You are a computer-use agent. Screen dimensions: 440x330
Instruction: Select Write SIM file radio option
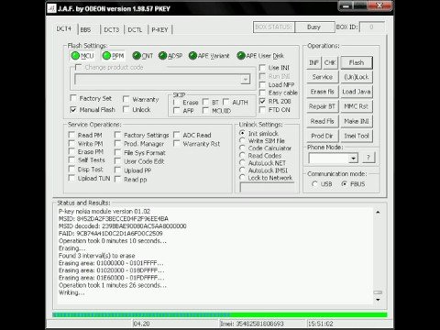[x=242, y=140]
